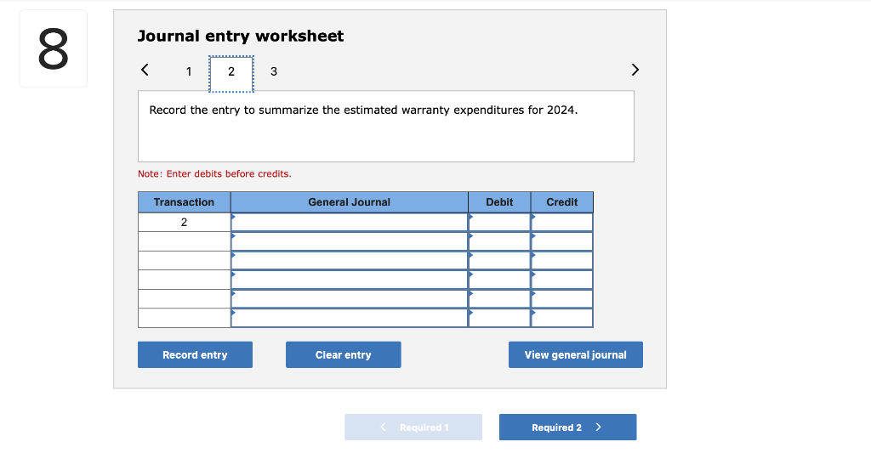Image resolution: width=871 pixels, height=453 pixels.
Task: Open General Journal account dropdown in sixth row
Action: [x=350, y=318]
